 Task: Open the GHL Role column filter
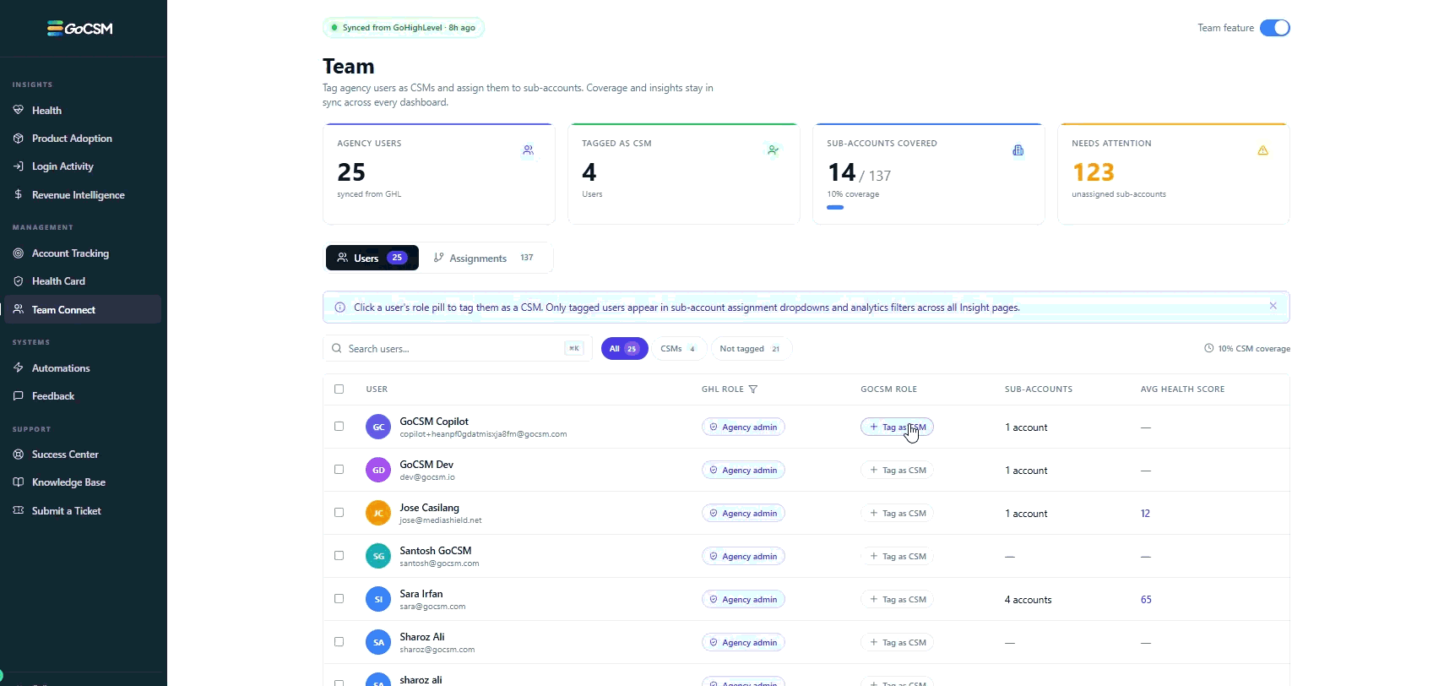point(753,389)
